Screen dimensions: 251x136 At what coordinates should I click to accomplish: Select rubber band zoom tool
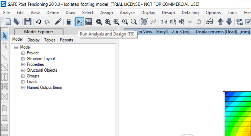(99, 22)
